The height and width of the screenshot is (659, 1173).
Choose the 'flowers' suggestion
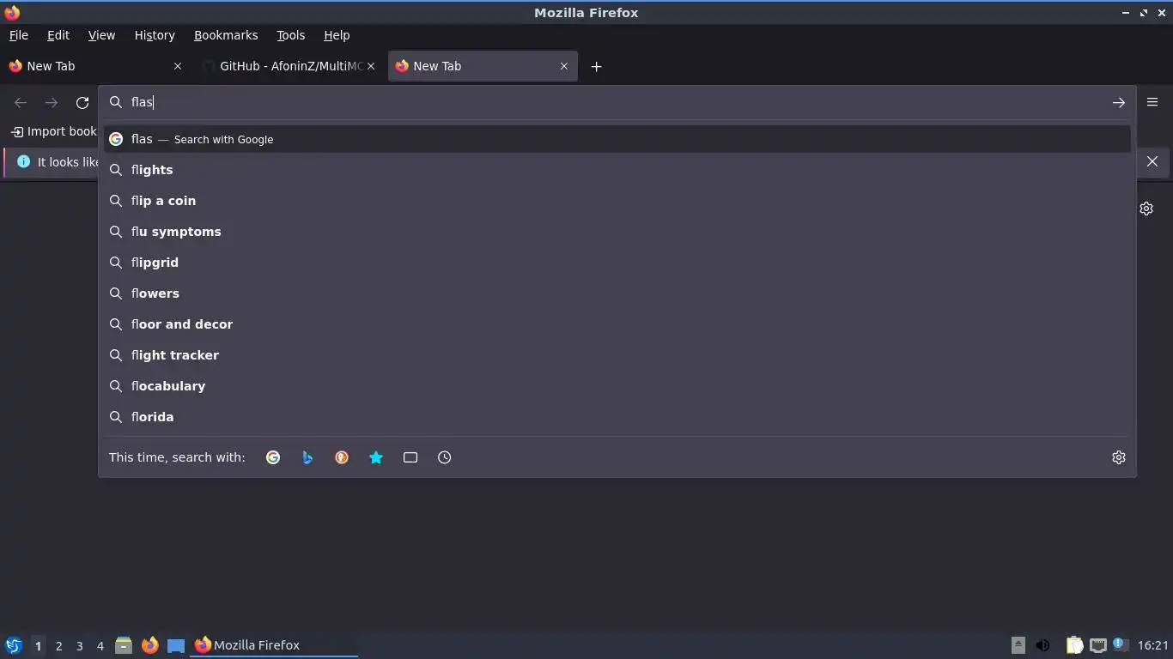(617, 293)
